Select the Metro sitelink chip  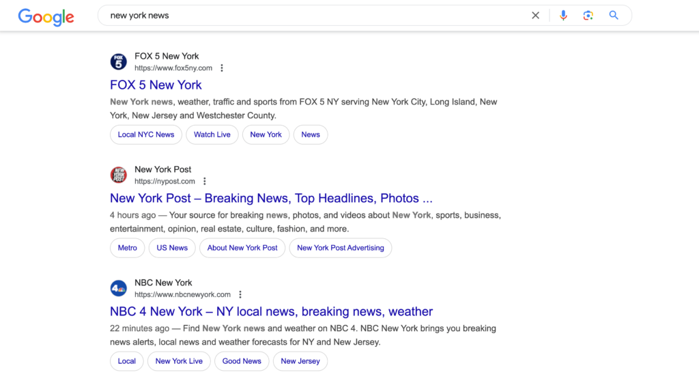[127, 248]
